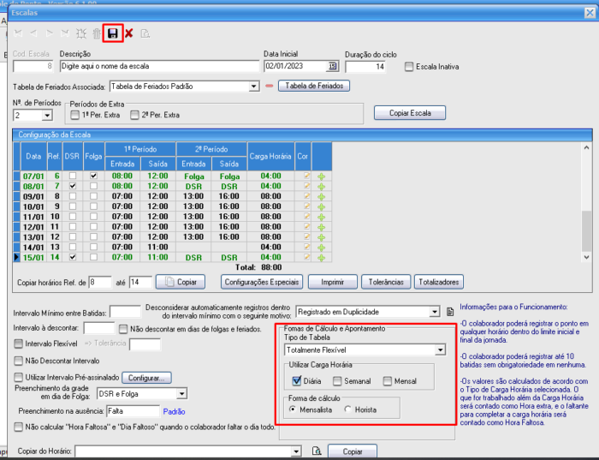Select the Horista calculation radio button
This screenshot has width=599, height=460.
pos(347,409)
